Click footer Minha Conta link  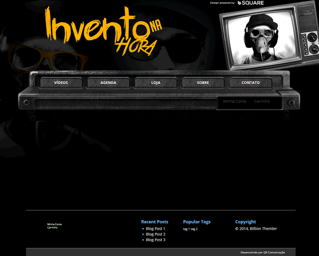coord(54,224)
